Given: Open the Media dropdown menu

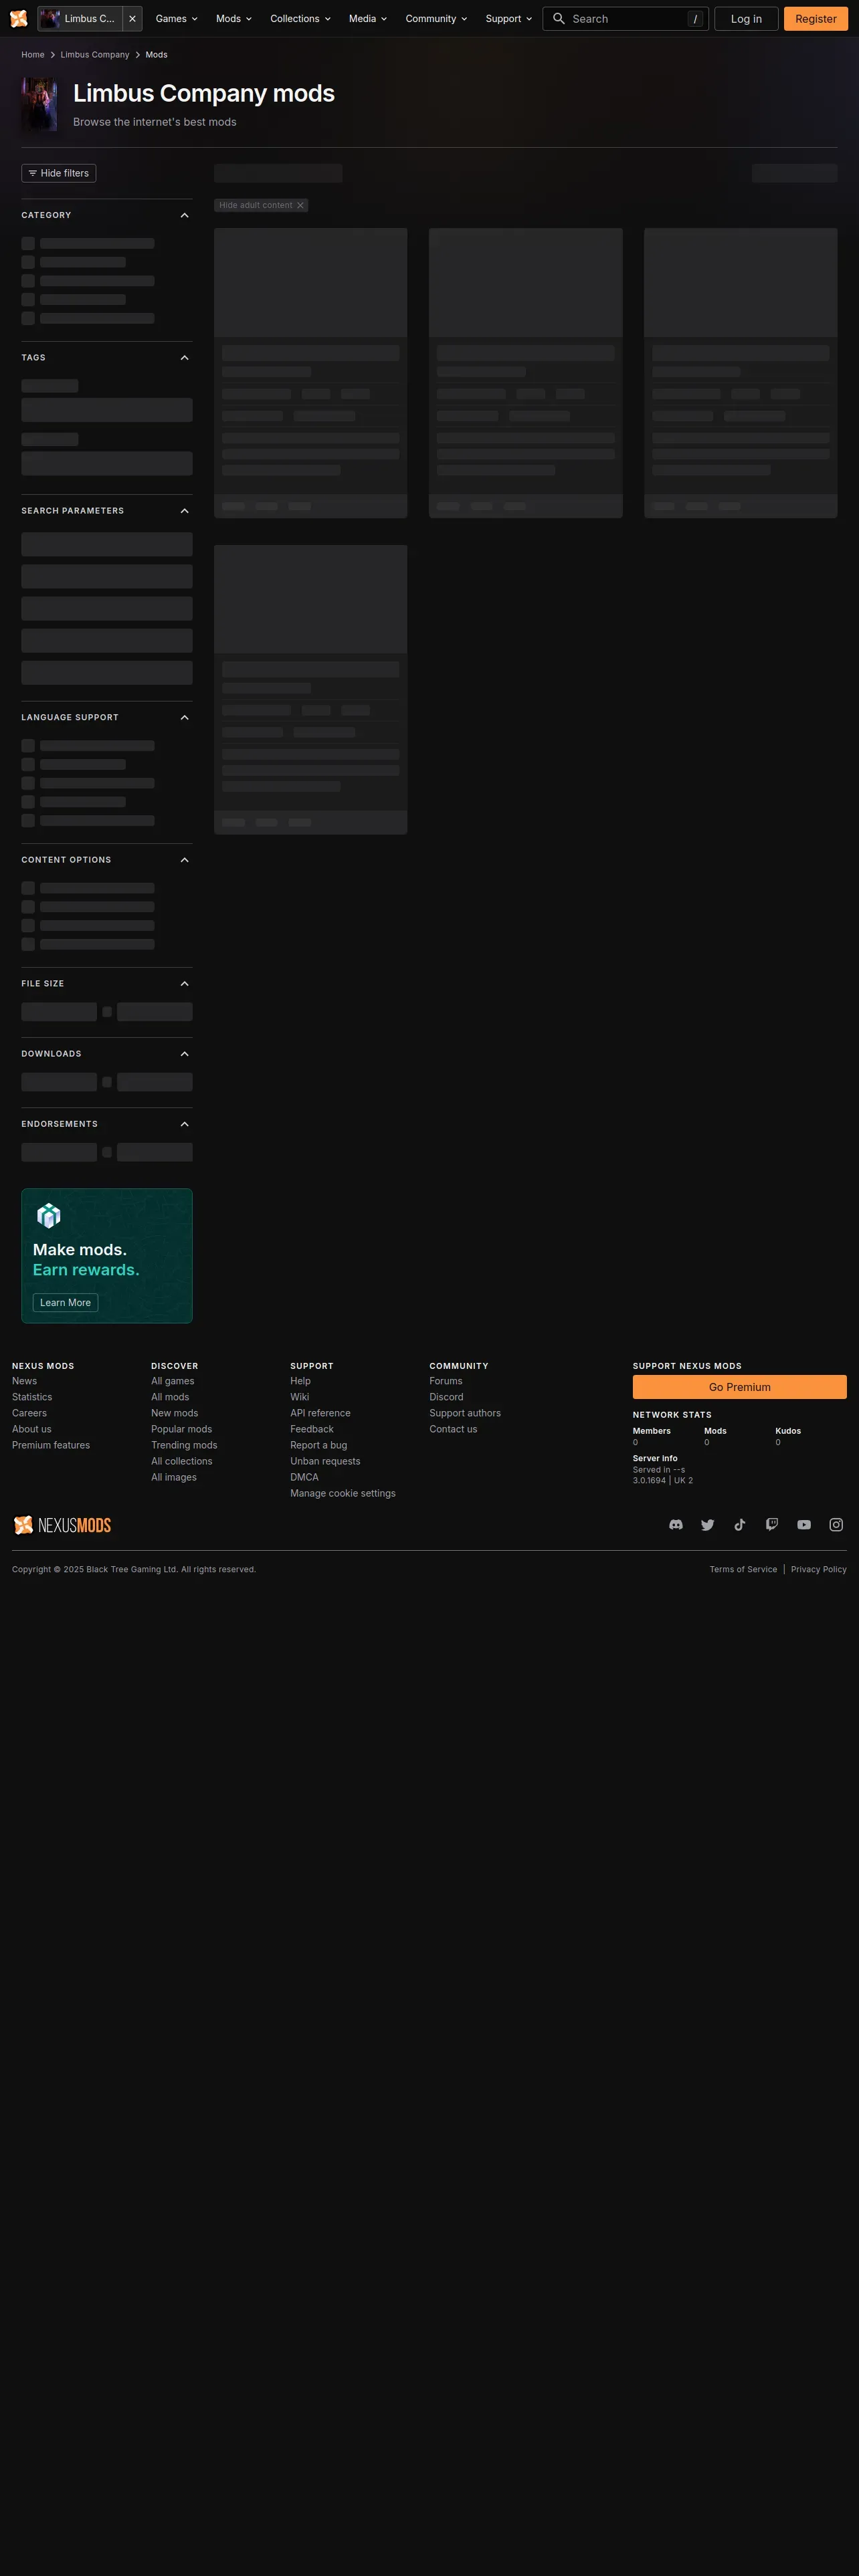Looking at the screenshot, I should [x=368, y=19].
